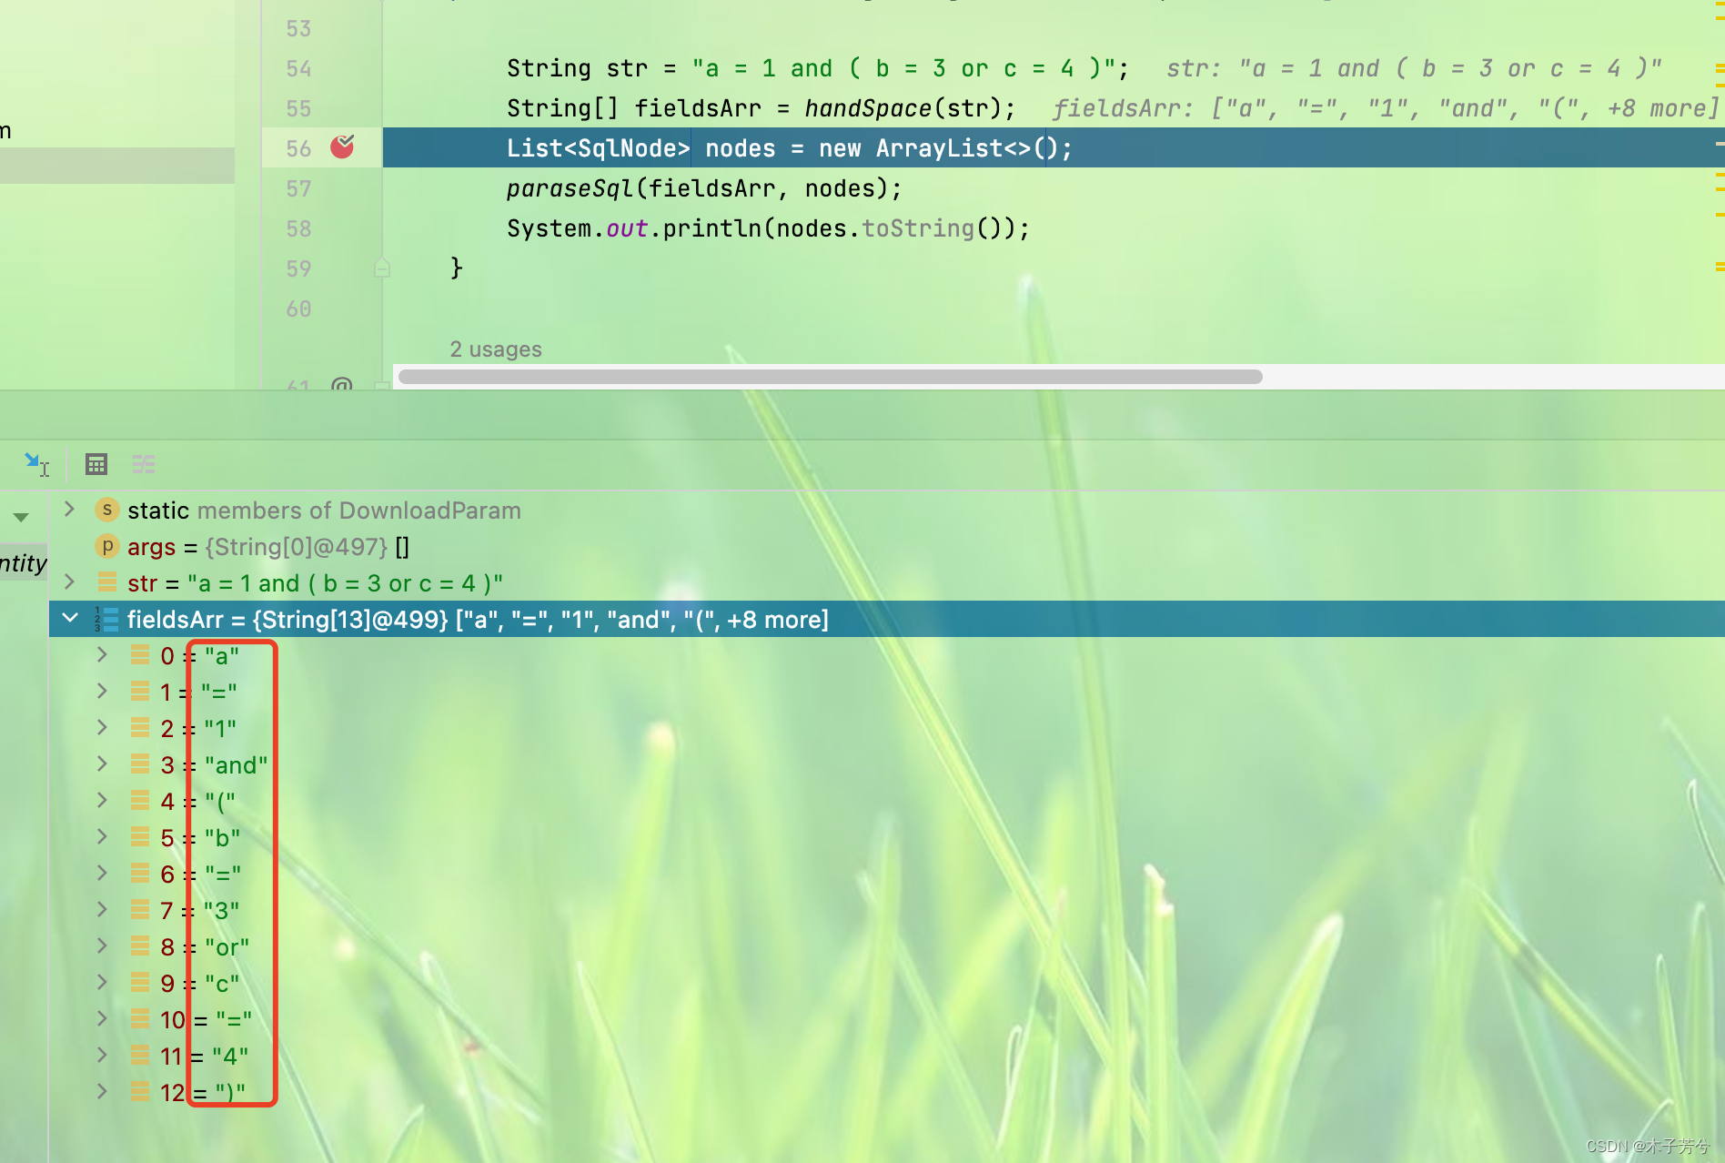Viewport: 1725px width, 1163px height.
Task: Click the parameter 'p' icon next to args
Action: [107, 546]
